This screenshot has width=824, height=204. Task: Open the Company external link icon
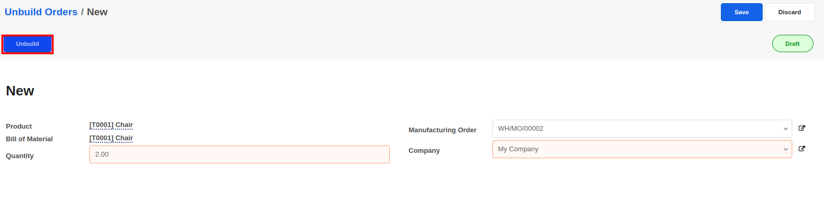click(x=802, y=149)
